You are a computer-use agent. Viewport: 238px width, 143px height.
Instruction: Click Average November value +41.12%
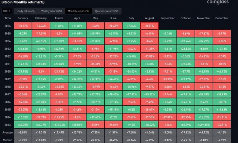click(204, 132)
